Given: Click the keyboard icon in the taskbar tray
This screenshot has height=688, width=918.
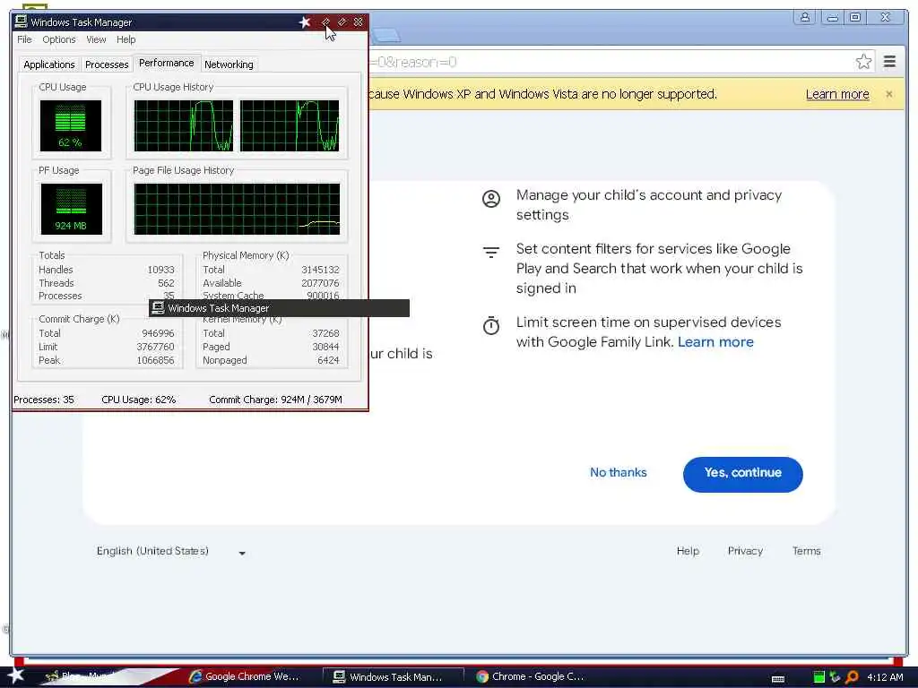Looking at the screenshot, I should (778, 679).
